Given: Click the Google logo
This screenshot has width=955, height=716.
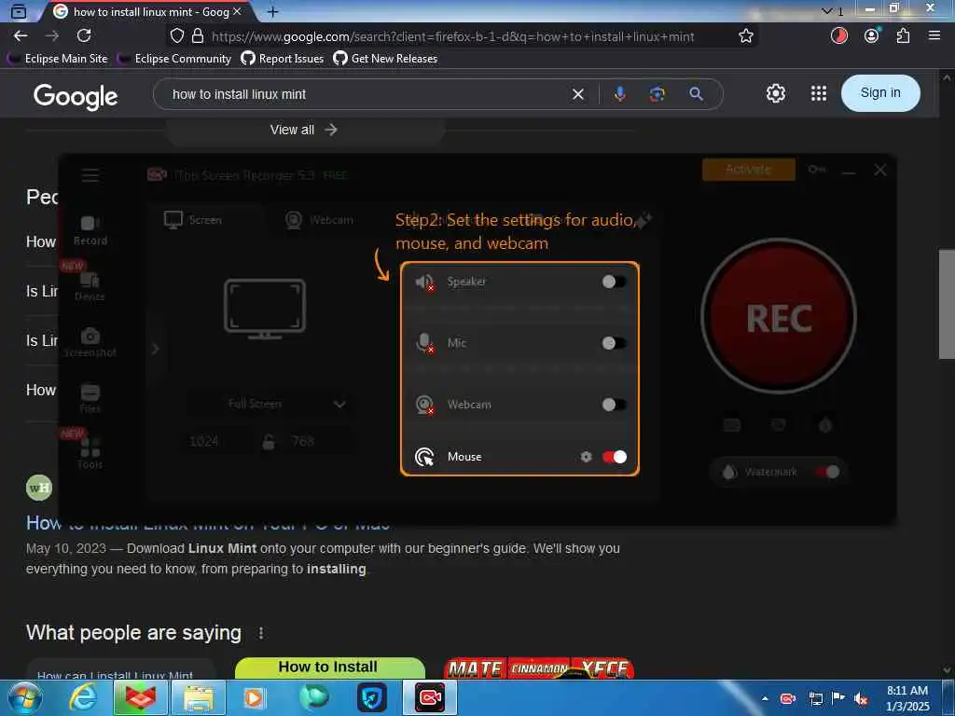Looking at the screenshot, I should [x=76, y=96].
